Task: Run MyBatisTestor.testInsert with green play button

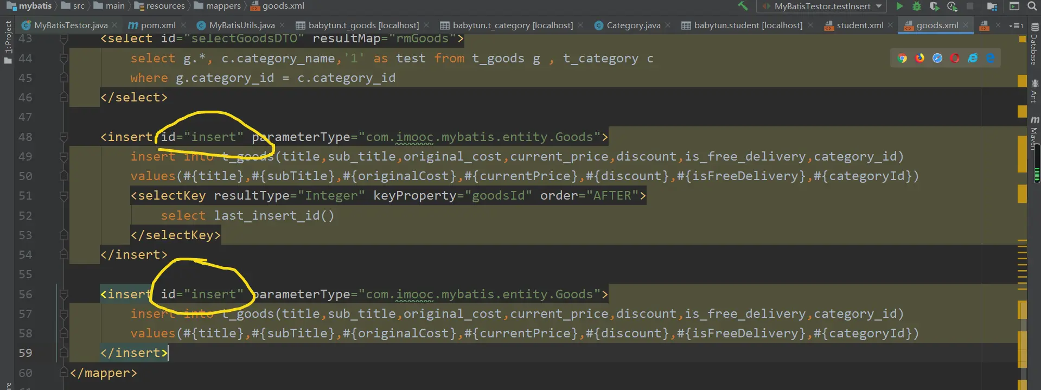Action: tap(899, 7)
